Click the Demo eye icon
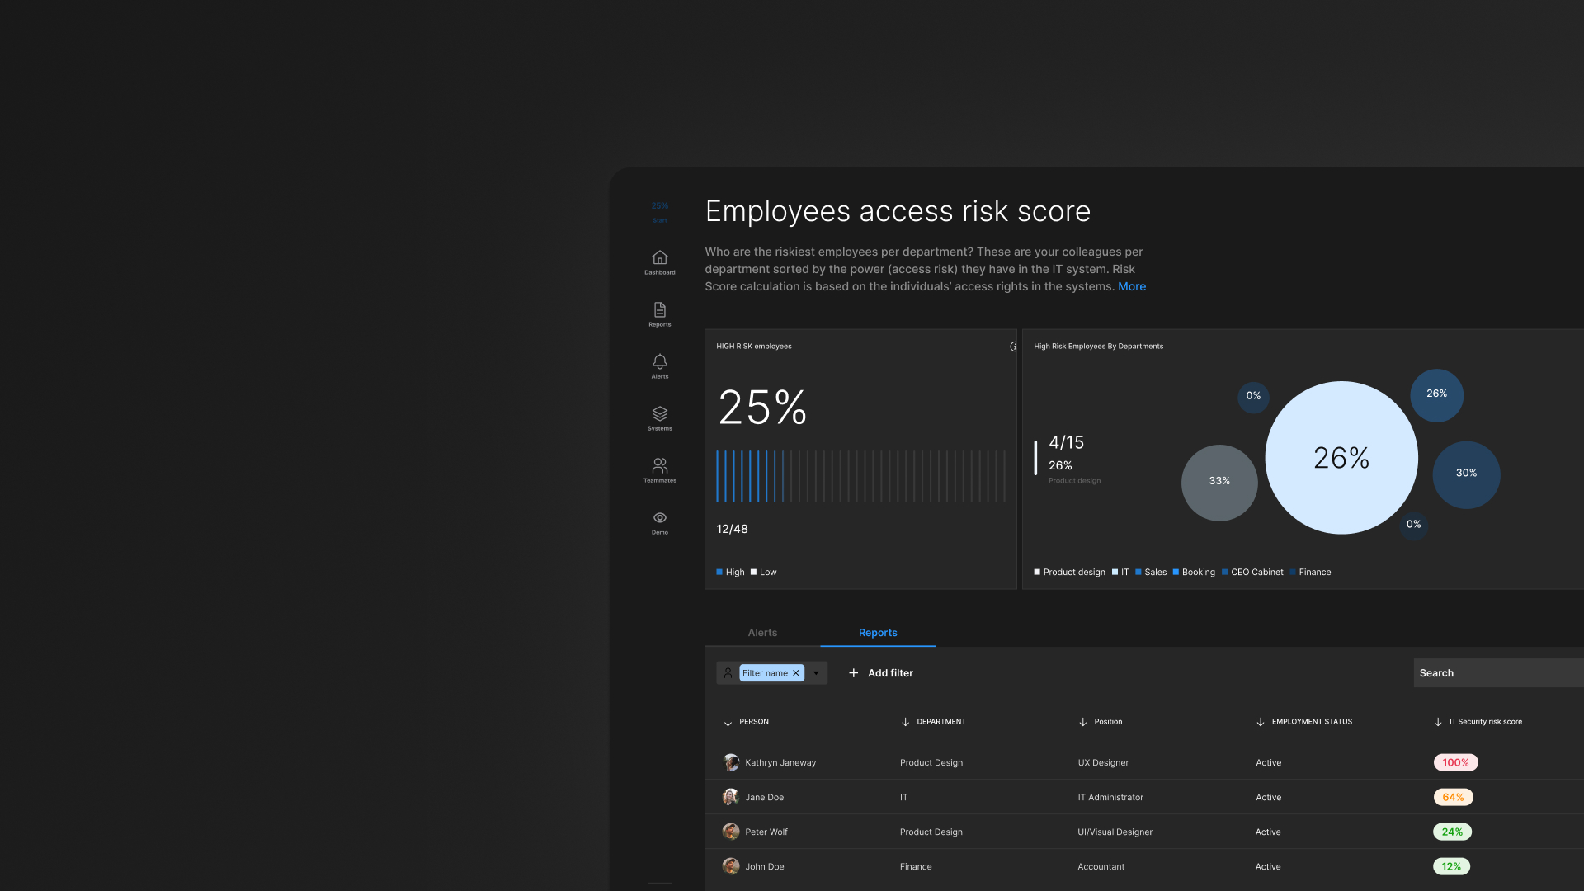Viewport: 1584px width, 891px height. point(659,518)
